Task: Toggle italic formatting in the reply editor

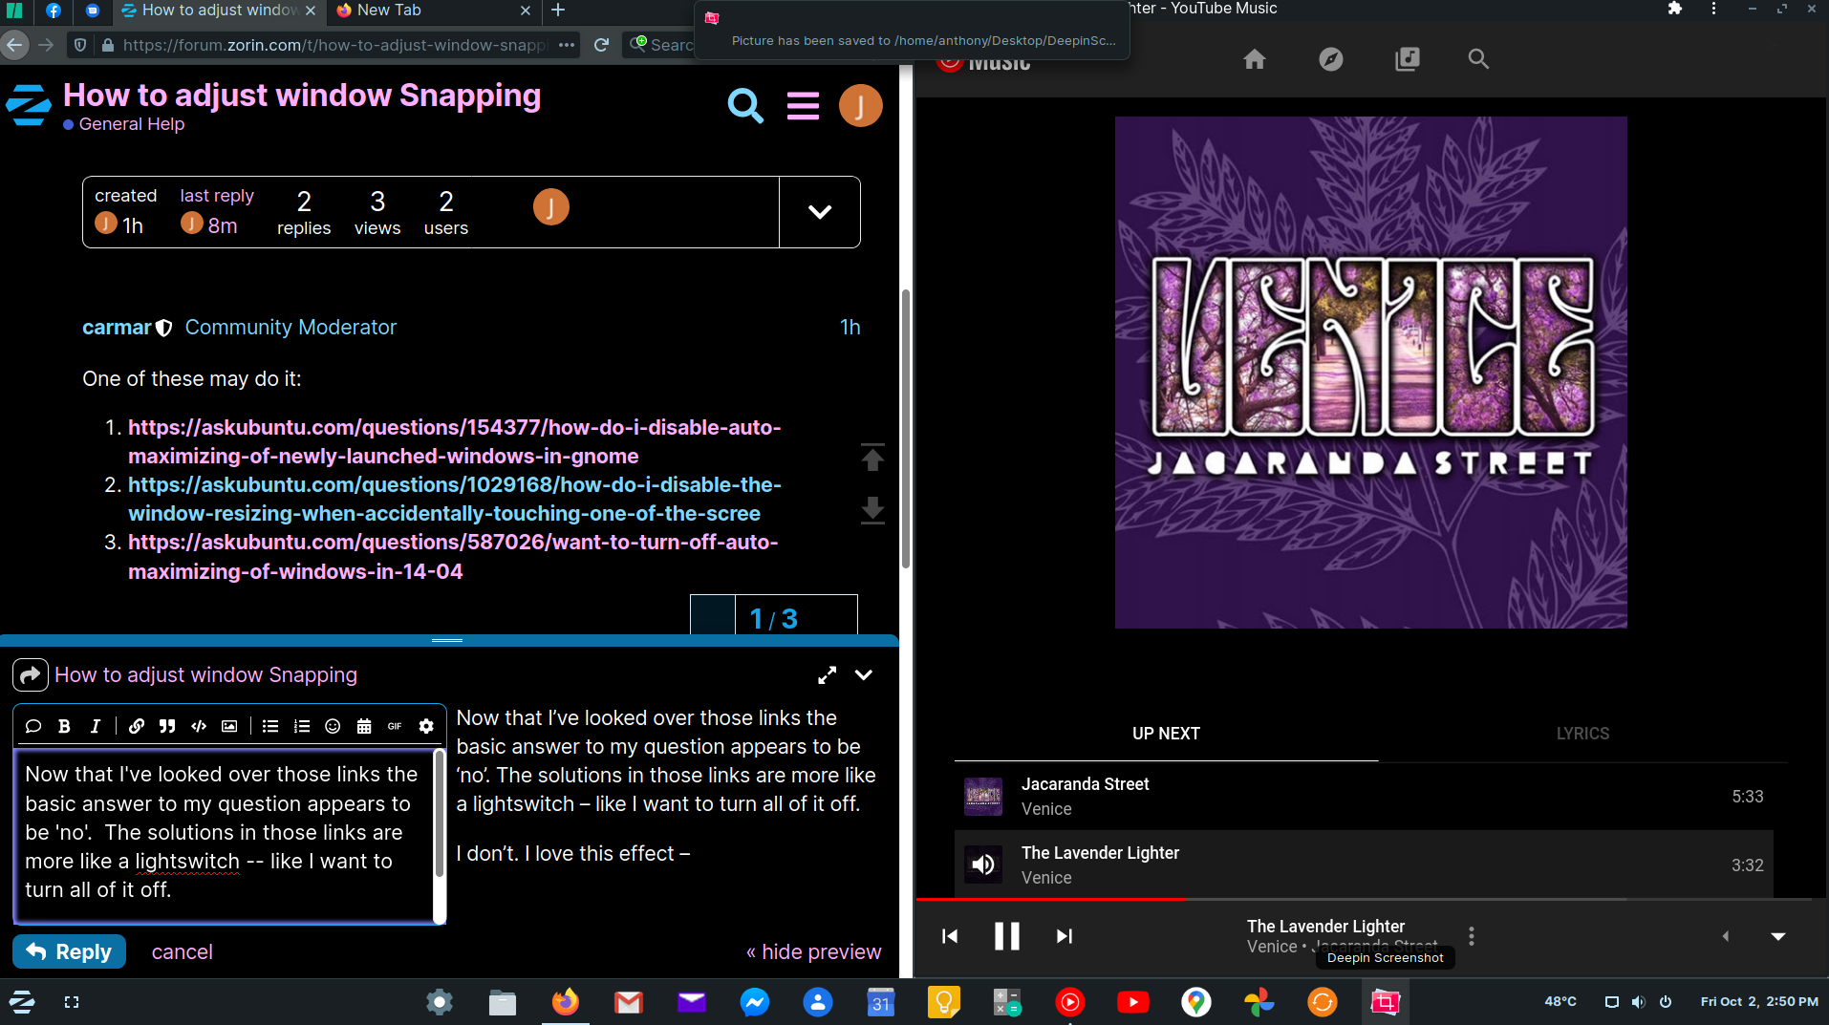Action: [95, 726]
